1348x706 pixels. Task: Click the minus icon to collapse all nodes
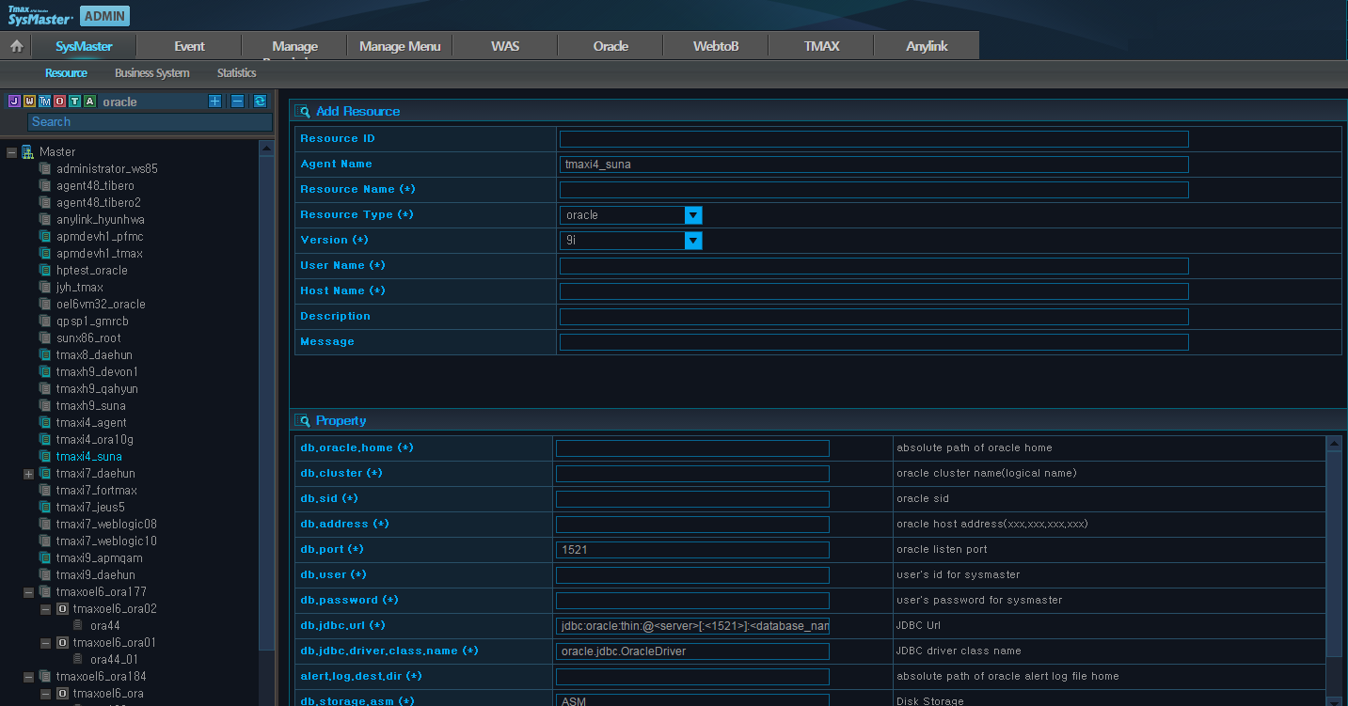237,102
